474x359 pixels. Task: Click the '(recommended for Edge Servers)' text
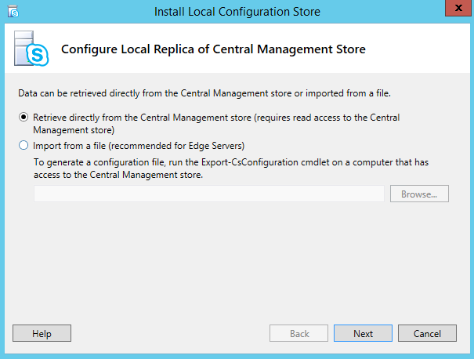point(176,146)
